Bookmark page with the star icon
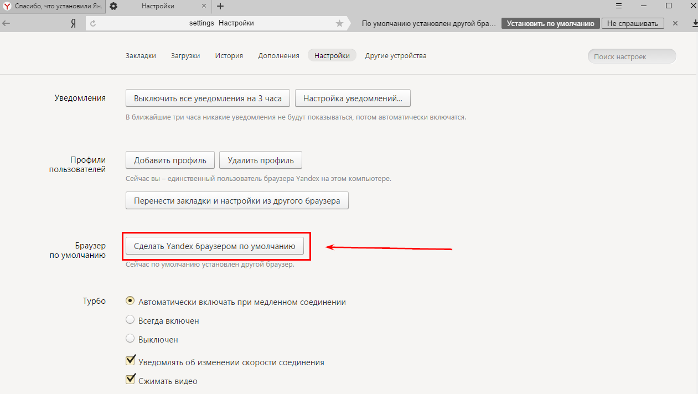Screen dimensions: 698x394 [x=339, y=23]
